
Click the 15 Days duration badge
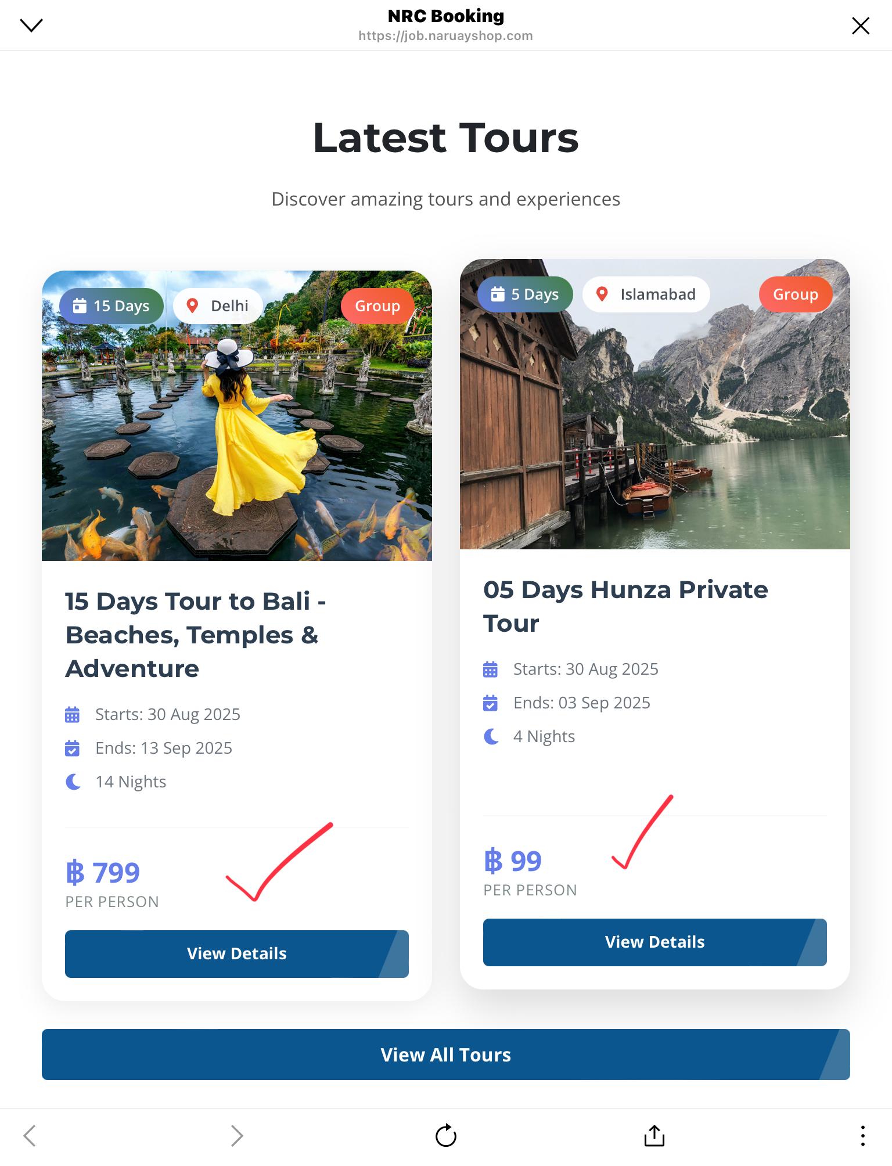[111, 305]
